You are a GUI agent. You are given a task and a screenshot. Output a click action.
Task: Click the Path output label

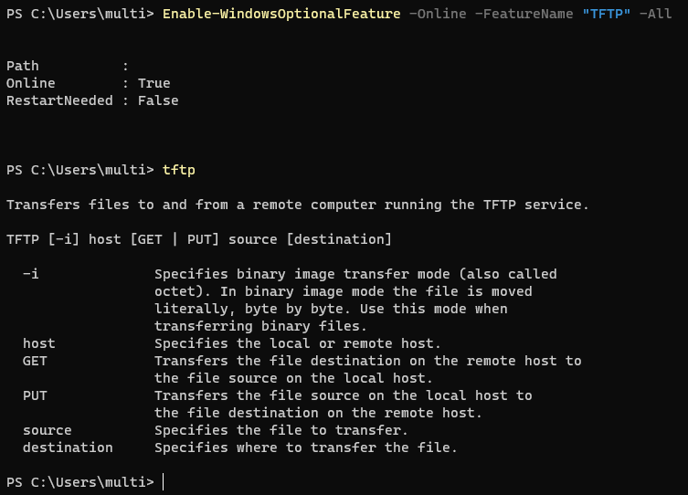click(x=22, y=66)
